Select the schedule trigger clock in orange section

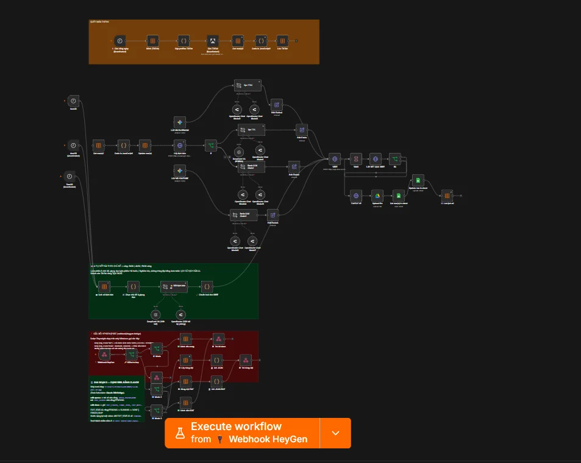tap(119, 41)
